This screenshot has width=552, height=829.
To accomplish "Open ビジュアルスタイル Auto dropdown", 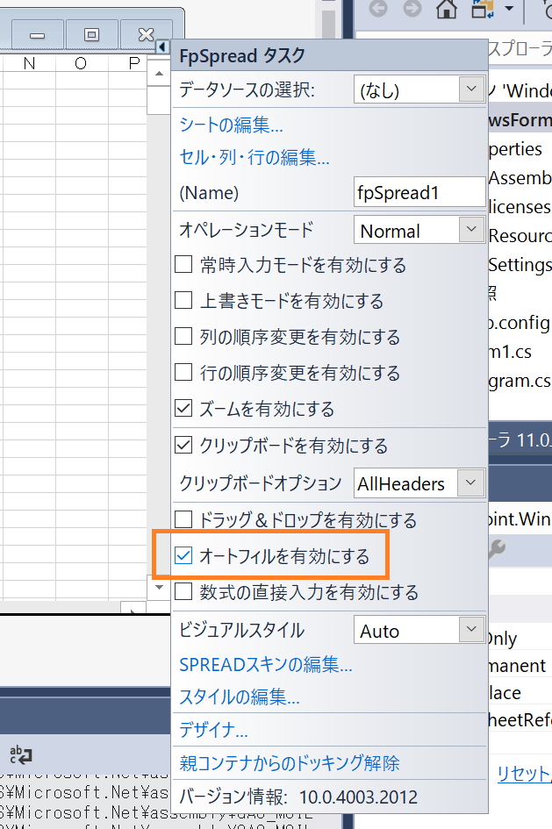I will (x=471, y=630).
